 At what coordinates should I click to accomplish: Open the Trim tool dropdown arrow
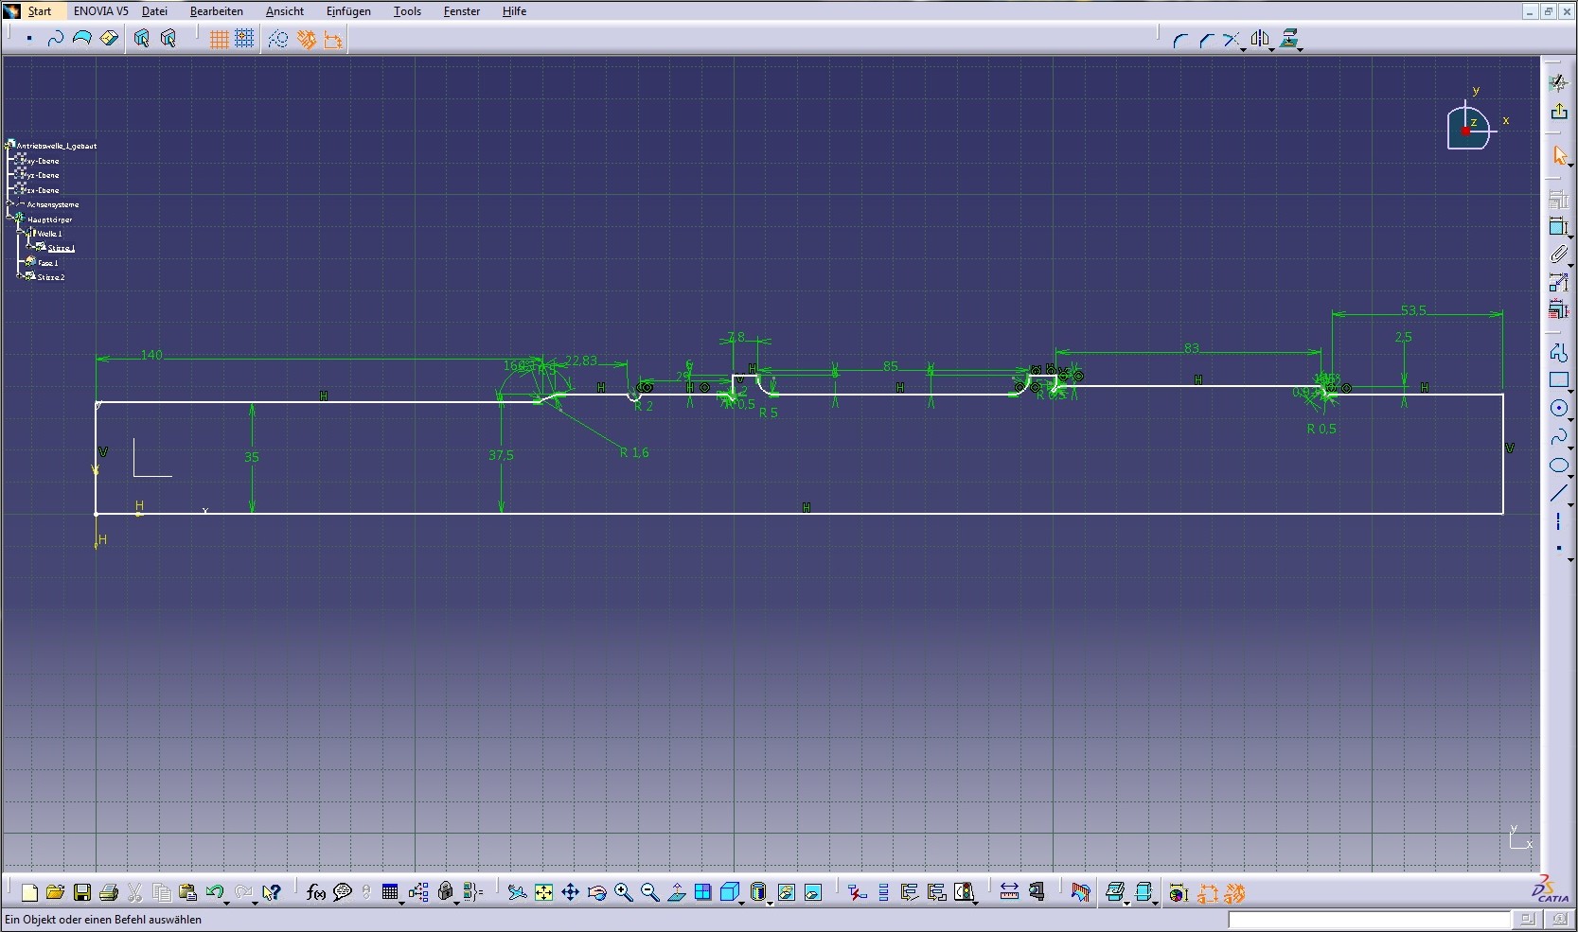click(x=1243, y=49)
